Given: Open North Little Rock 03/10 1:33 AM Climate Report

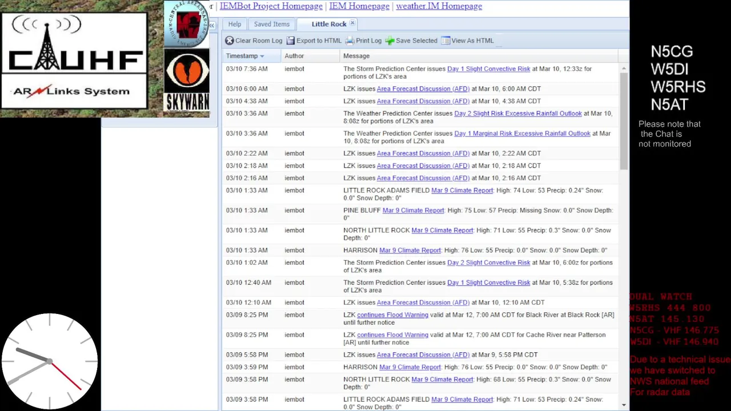Looking at the screenshot, I should tap(442, 230).
